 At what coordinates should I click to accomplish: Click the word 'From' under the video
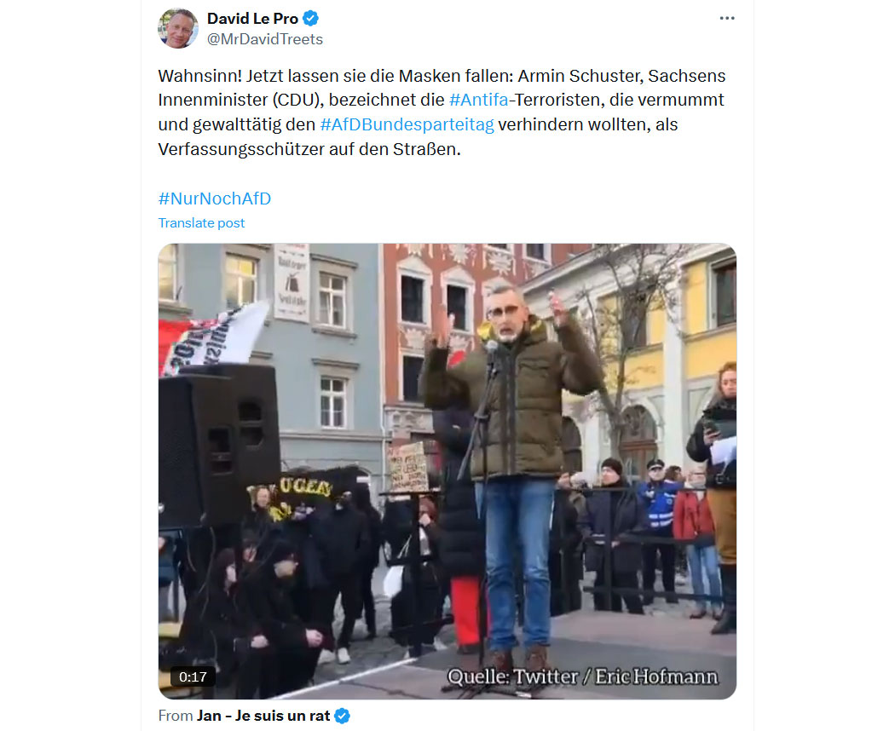[x=176, y=716]
